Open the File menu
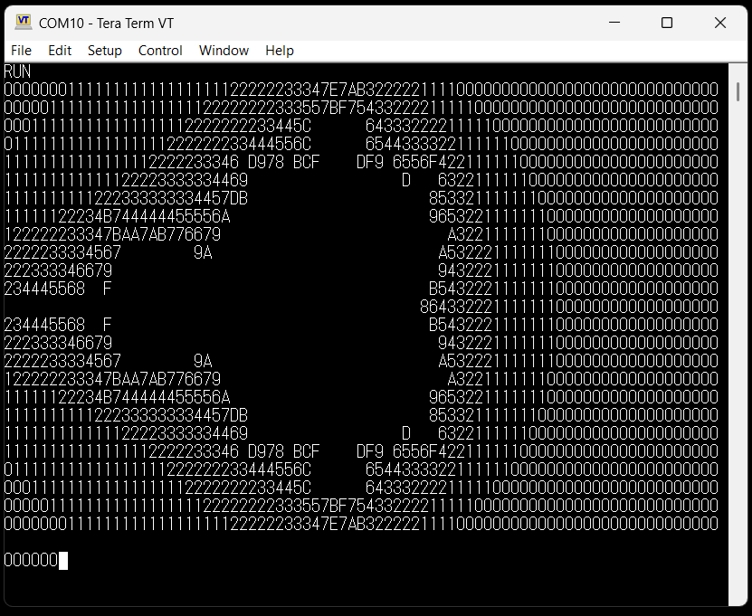752x616 pixels. pyautogui.click(x=21, y=51)
